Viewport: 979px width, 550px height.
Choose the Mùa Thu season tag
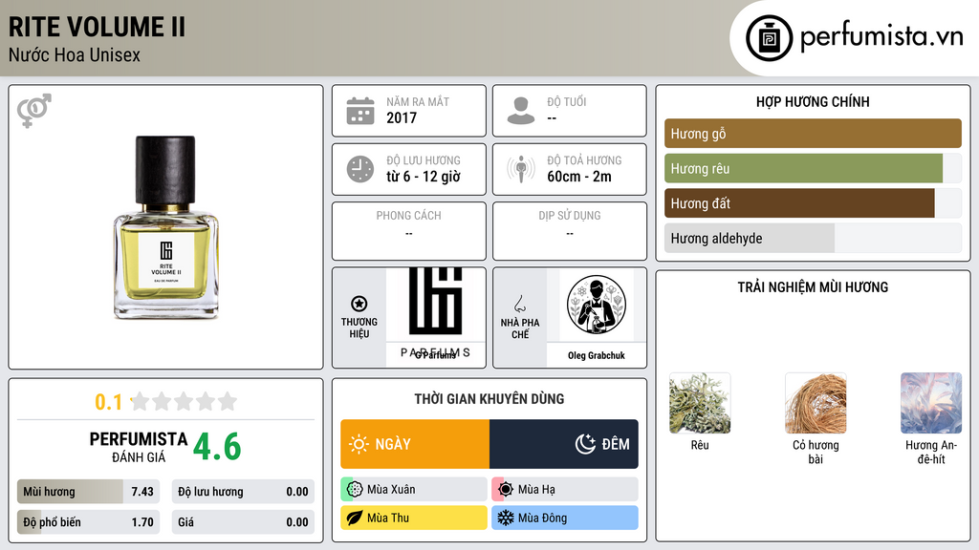tap(414, 518)
